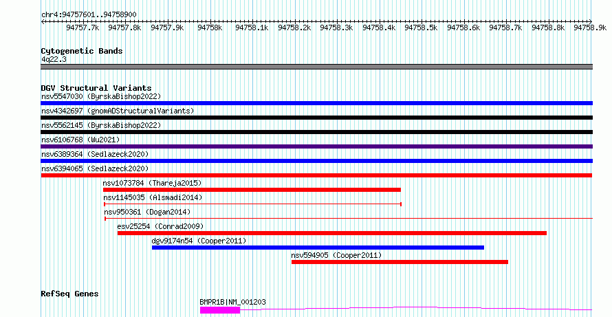The image size is (612, 317).
Task: Click the chr4:94757601..94758900 region label
Action: click(x=89, y=14)
